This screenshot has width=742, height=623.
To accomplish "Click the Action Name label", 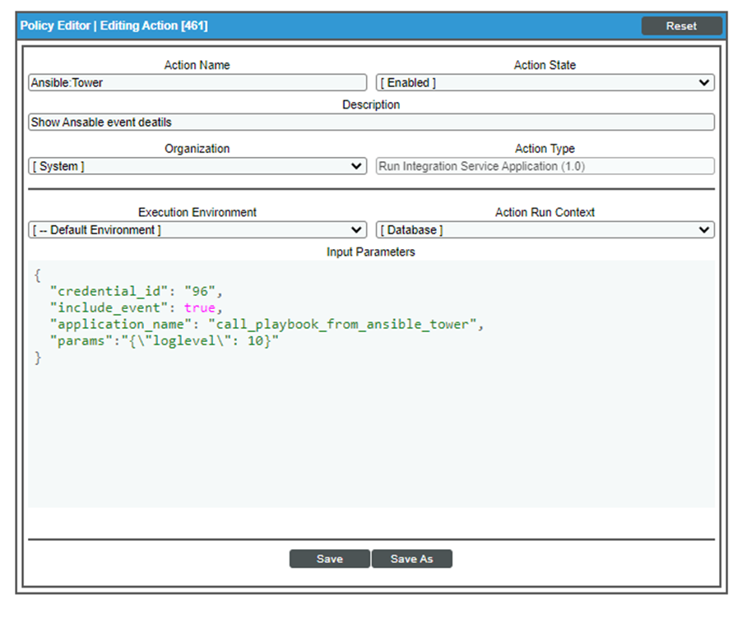I will point(197,65).
